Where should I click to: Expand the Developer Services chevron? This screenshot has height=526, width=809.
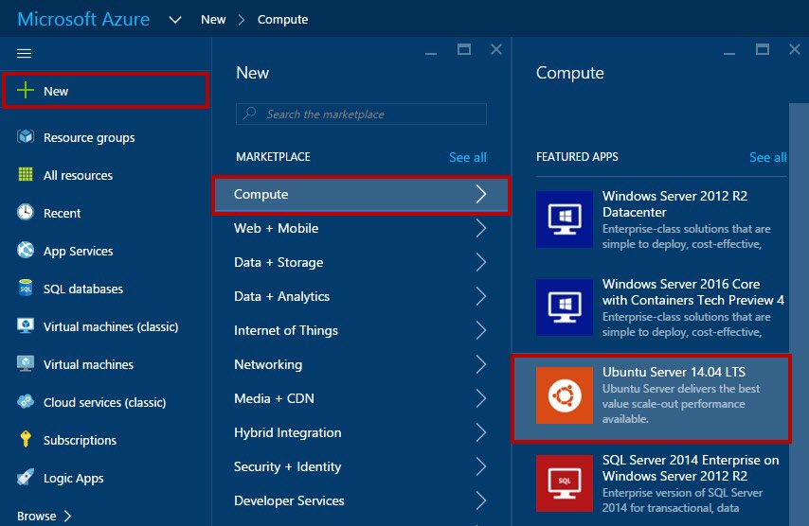pos(481,500)
